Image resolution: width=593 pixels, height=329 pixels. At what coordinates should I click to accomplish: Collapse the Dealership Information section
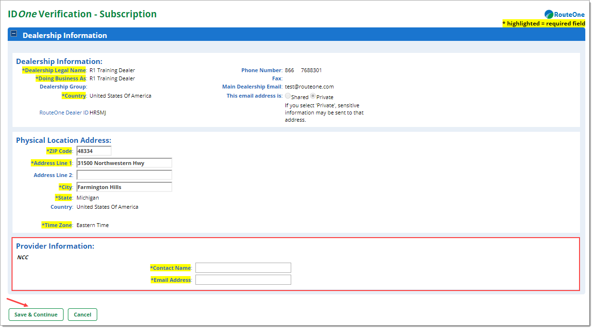[14, 34]
